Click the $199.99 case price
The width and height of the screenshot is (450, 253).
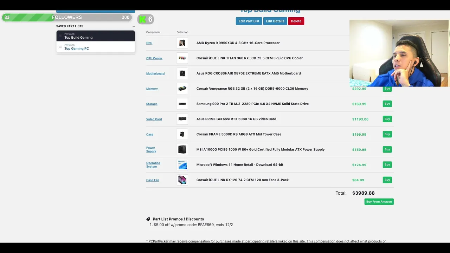(359, 135)
